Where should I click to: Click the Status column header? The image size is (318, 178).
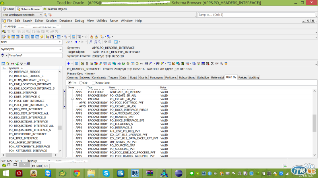[163, 87]
